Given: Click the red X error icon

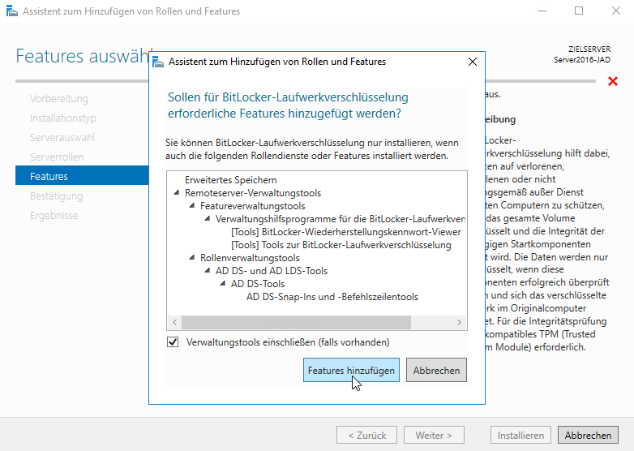Looking at the screenshot, I should point(613,81).
